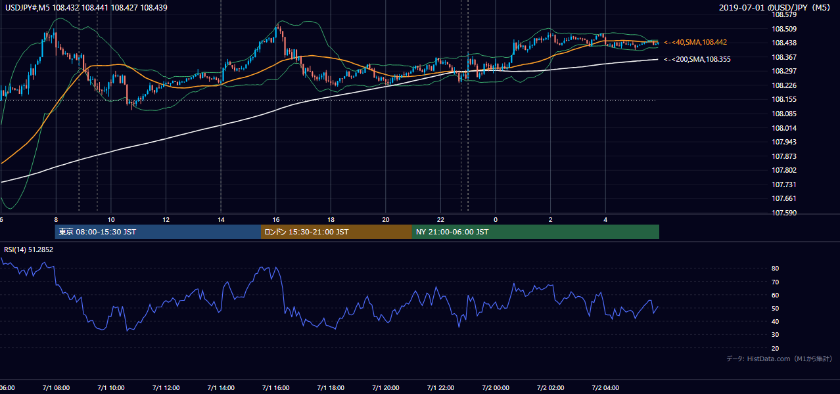Viewport: 840px width, 394px height.
Task: Click the 7/2 00:00 date label
Action: tap(496, 388)
